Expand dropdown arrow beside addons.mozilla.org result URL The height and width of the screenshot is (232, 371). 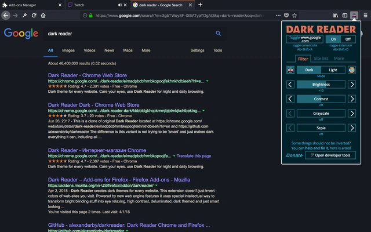click(157, 186)
